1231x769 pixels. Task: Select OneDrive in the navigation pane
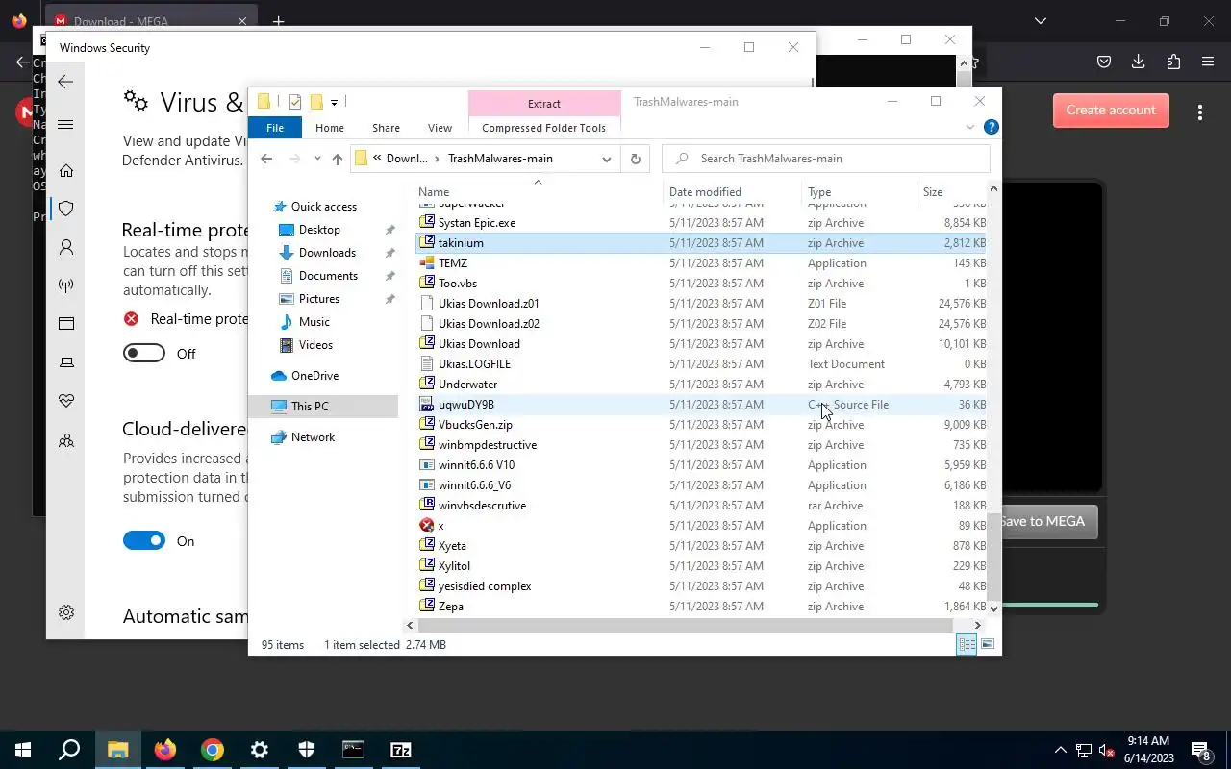(314, 376)
